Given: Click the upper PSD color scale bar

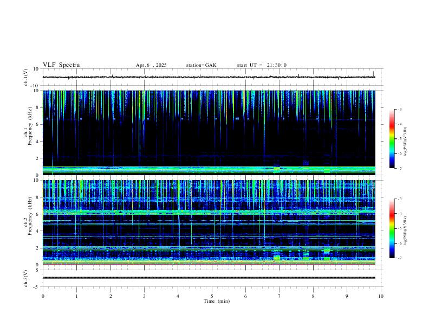Looking at the screenshot, I should pyautogui.click(x=392, y=139).
